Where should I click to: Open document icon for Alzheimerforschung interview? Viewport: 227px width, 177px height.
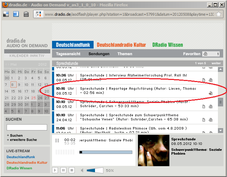pos(204,80)
